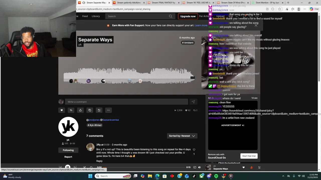Open 2fly's commenter avatar
The image size is (321, 180).
[90, 147]
